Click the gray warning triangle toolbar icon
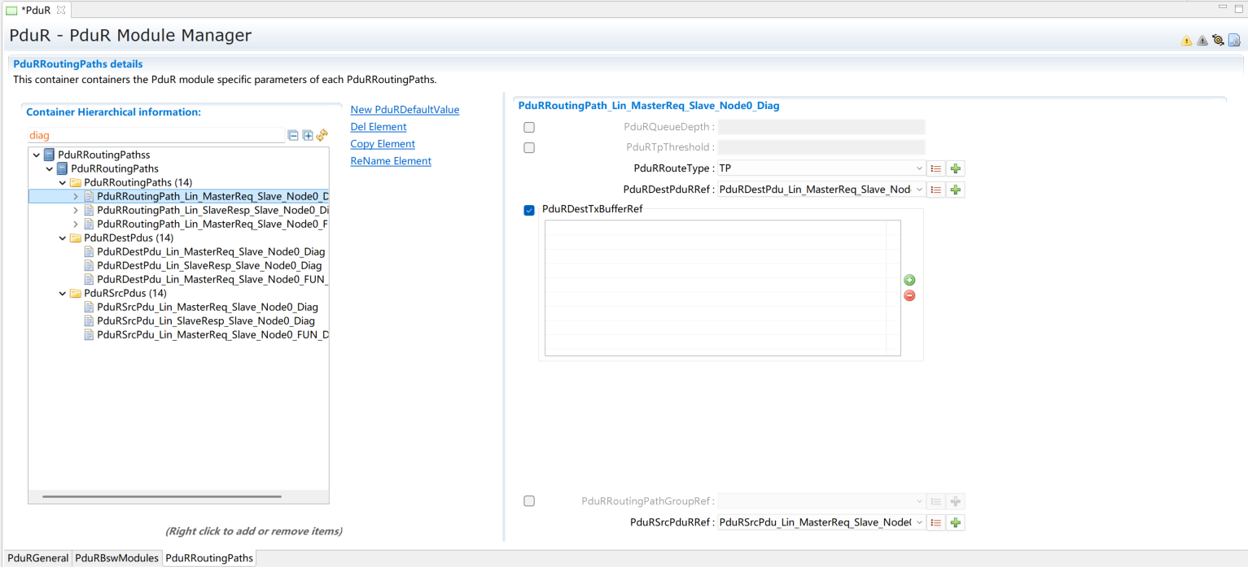Screen dimensions: 1248x567 pos(1202,41)
